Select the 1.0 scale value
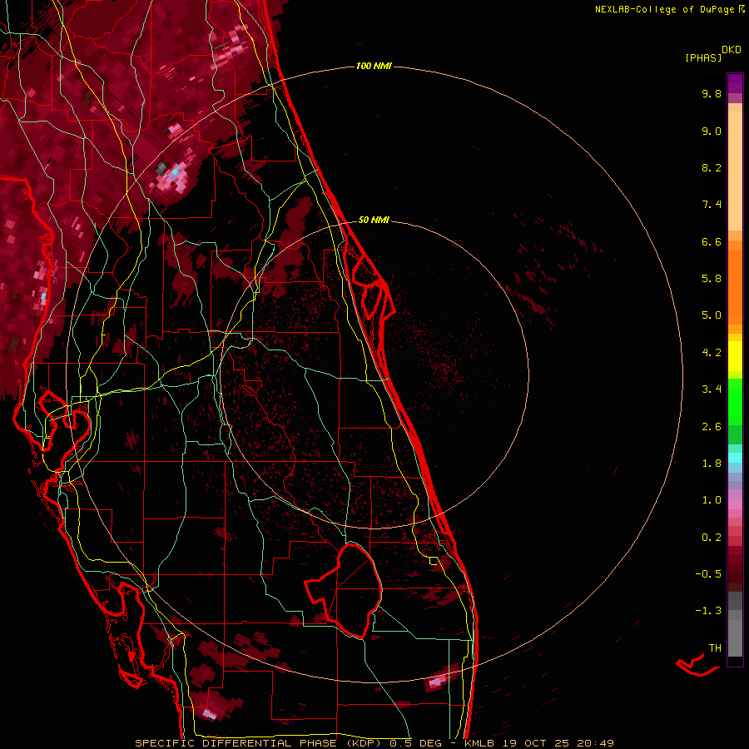Viewport: 749px width, 749px height. 712,500
